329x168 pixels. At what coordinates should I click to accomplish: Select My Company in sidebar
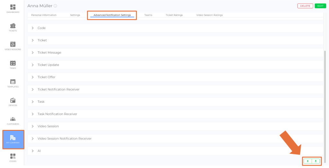[13, 139]
